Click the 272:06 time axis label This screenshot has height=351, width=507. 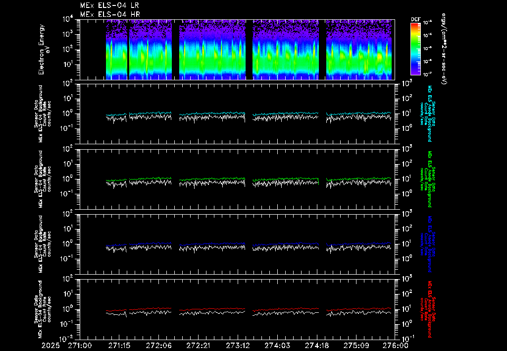[x=159, y=346]
